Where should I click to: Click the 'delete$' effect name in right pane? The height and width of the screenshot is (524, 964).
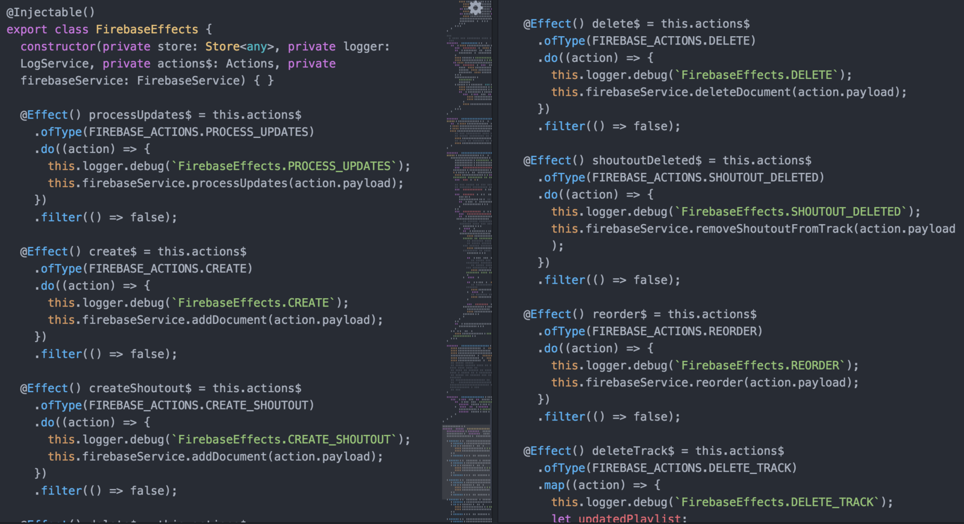(x=616, y=24)
